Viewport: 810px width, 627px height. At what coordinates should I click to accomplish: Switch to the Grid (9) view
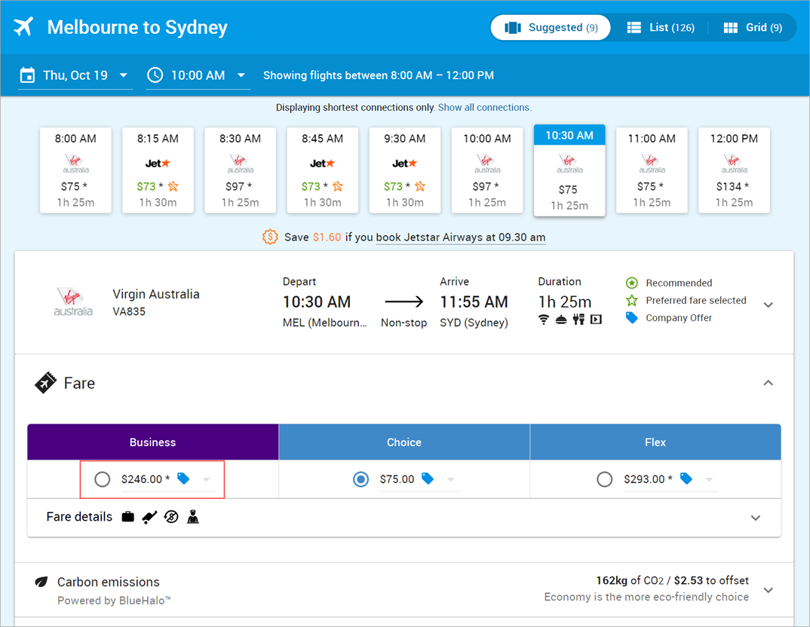(x=753, y=27)
